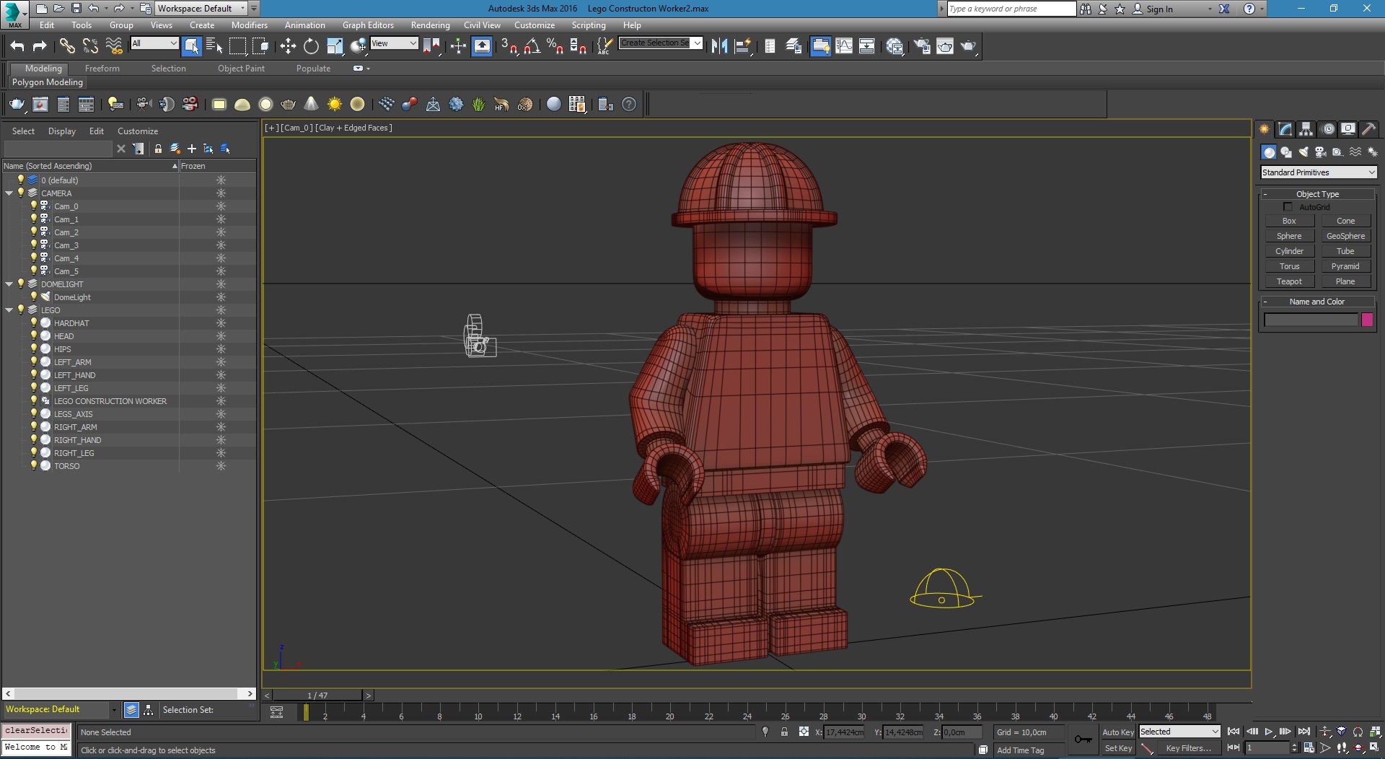Open the key filter Selected dropdown
Image resolution: width=1385 pixels, height=759 pixels.
point(1179,732)
